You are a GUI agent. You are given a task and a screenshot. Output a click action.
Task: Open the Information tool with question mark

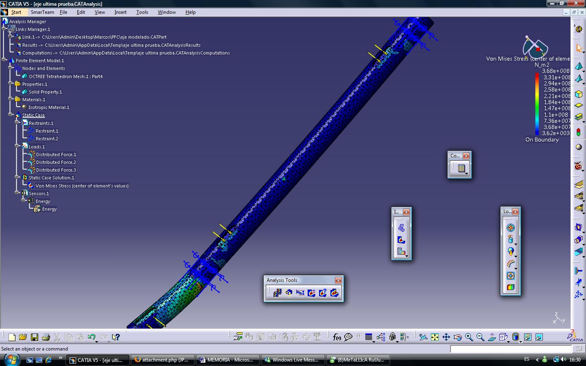(x=323, y=292)
